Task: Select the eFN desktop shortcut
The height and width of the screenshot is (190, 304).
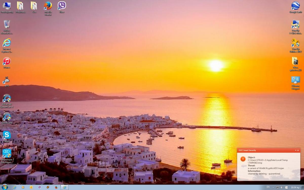Action: [7, 81]
